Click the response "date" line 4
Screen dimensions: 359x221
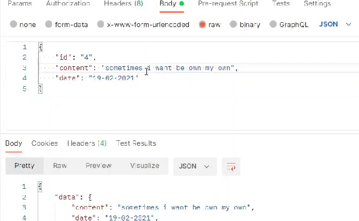click(x=115, y=218)
